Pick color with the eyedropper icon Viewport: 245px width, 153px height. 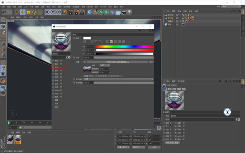pyautogui.click(x=130, y=42)
